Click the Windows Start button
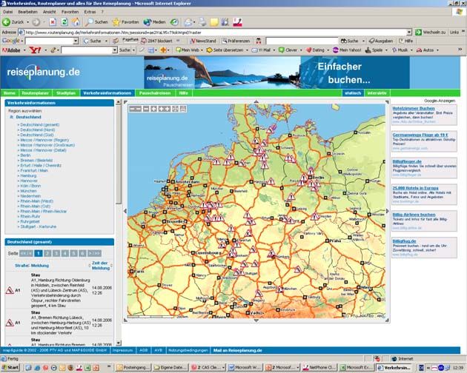The height and width of the screenshot is (373, 467). 10,367
